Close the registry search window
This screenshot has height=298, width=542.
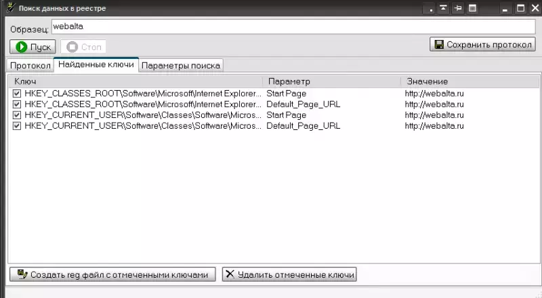[535, 8]
